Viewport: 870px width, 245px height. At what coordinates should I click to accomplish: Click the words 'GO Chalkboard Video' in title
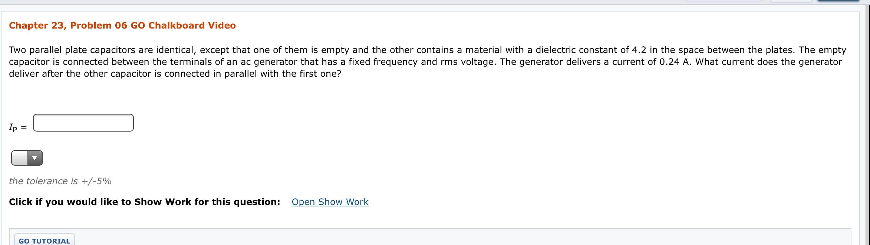(x=183, y=26)
